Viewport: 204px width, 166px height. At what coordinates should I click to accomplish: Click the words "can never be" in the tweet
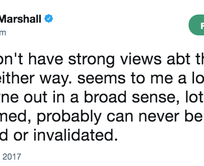click(x=155, y=117)
